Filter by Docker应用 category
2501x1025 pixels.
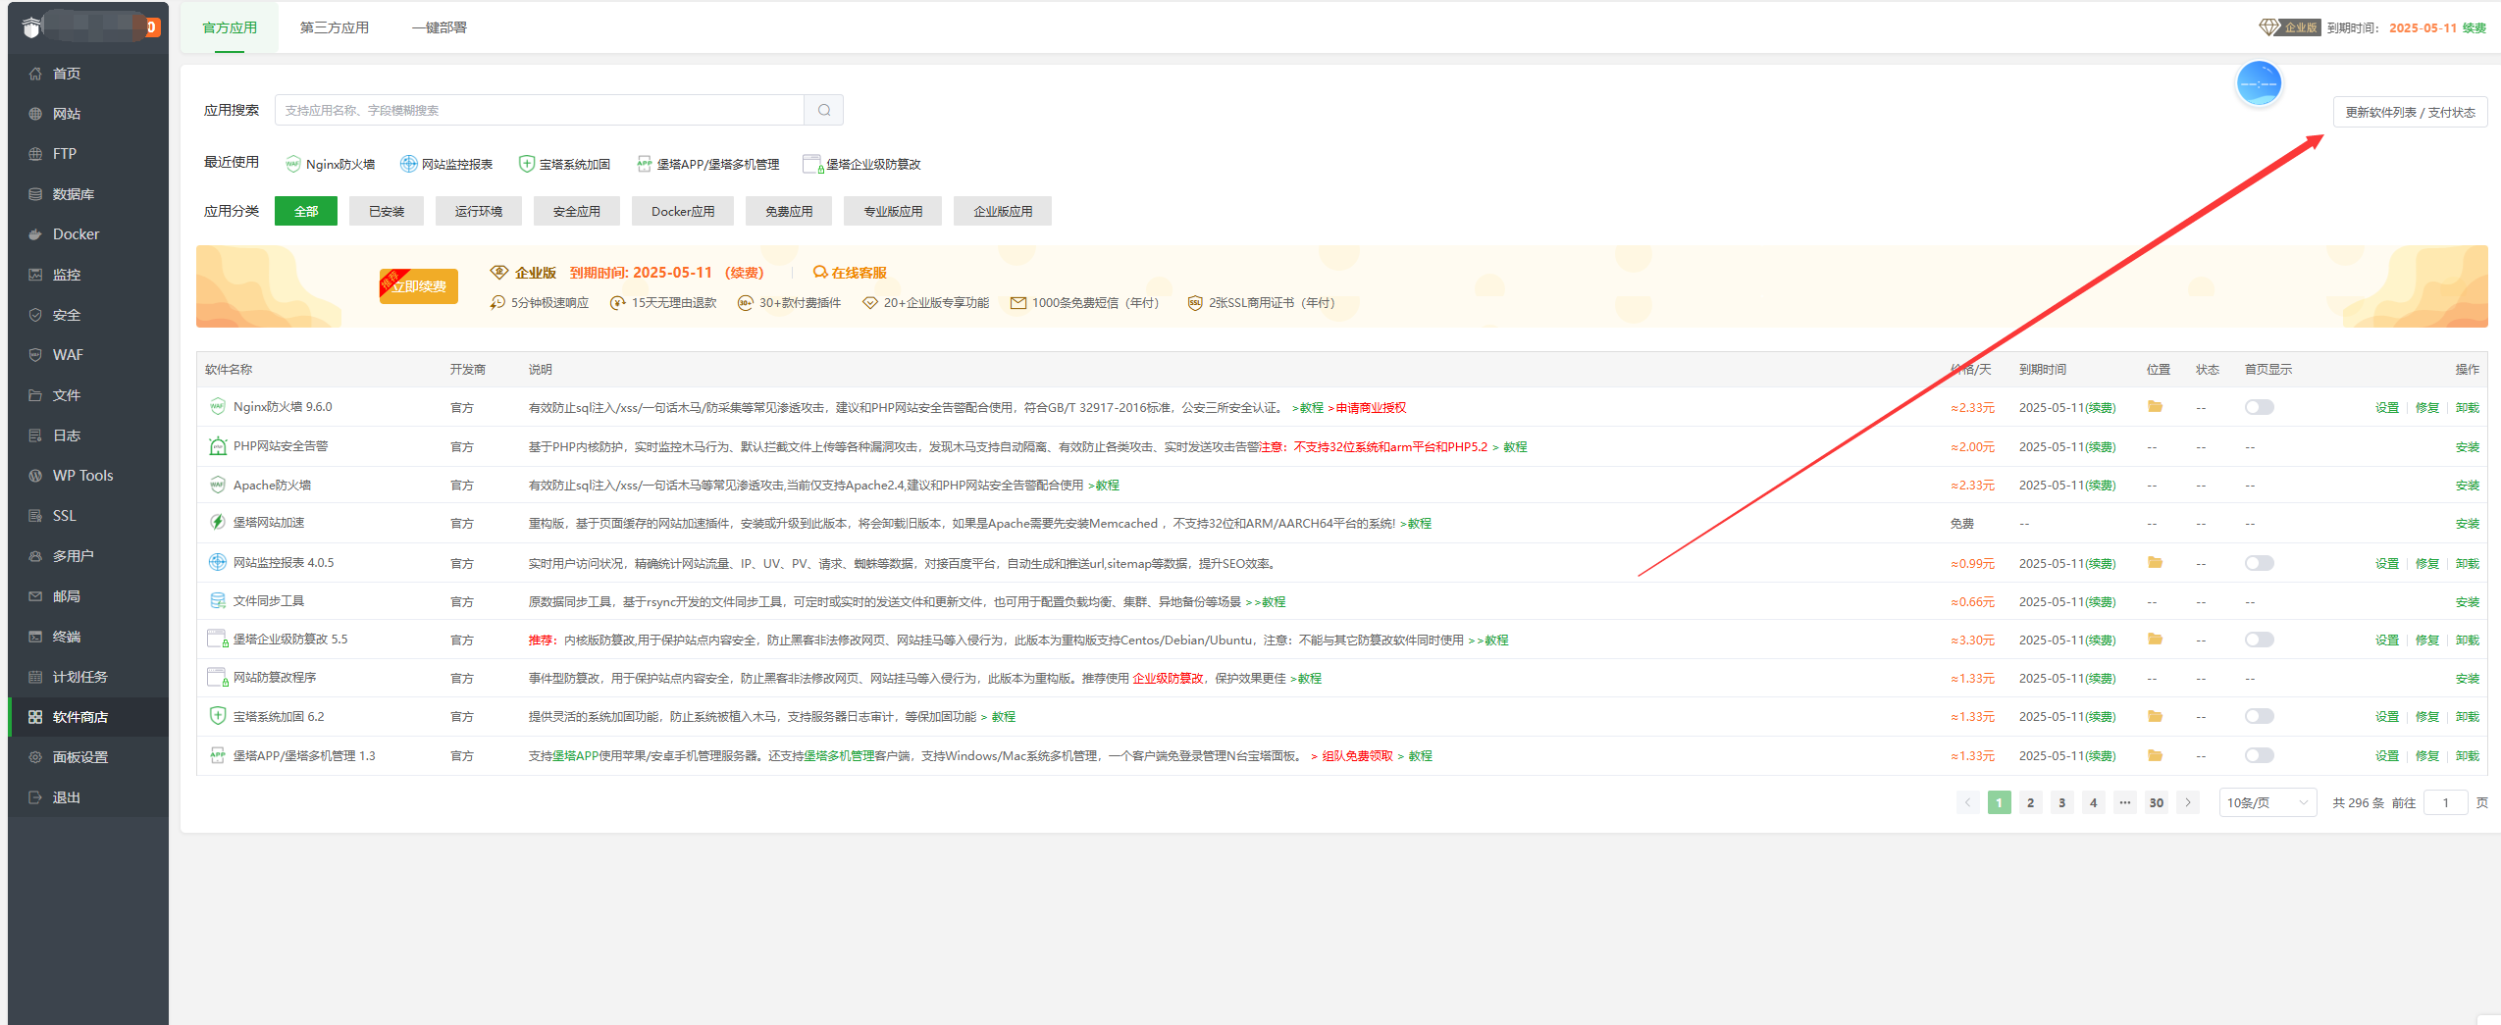(683, 211)
